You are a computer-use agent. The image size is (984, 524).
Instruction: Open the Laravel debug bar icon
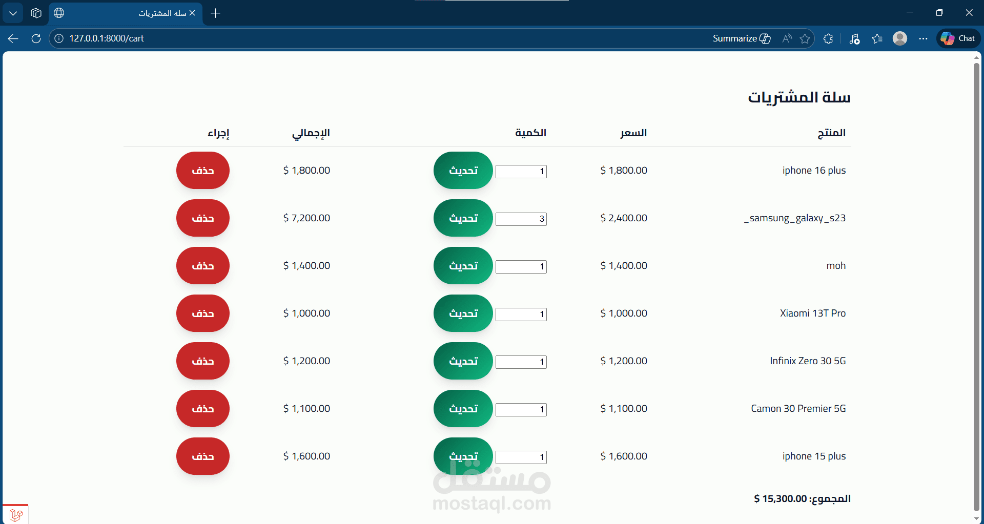coord(15,515)
